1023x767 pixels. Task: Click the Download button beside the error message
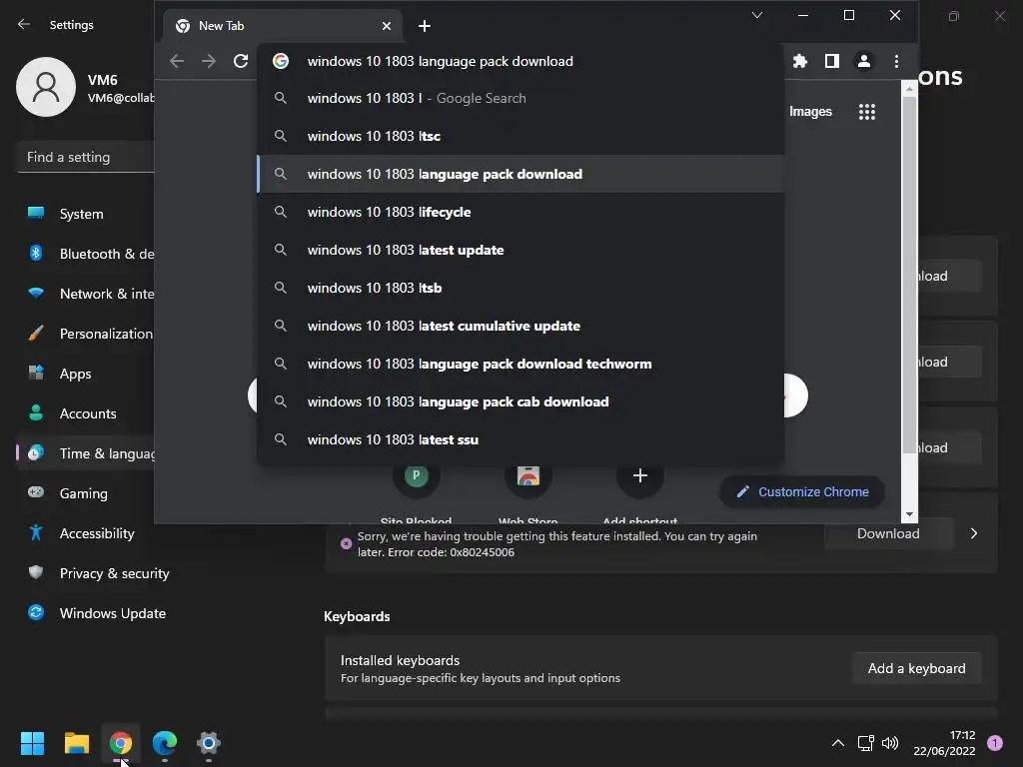(888, 534)
